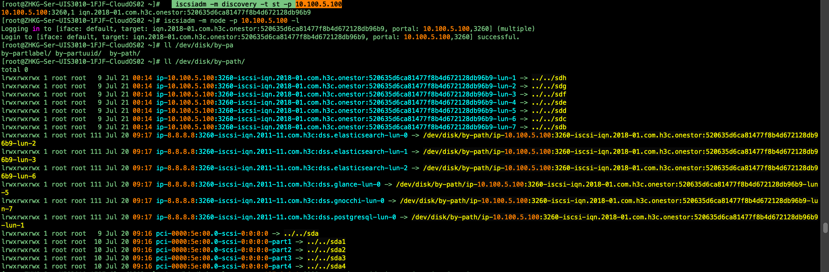Click the 'll /dev/disk/by-path/' command

click(204, 62)
